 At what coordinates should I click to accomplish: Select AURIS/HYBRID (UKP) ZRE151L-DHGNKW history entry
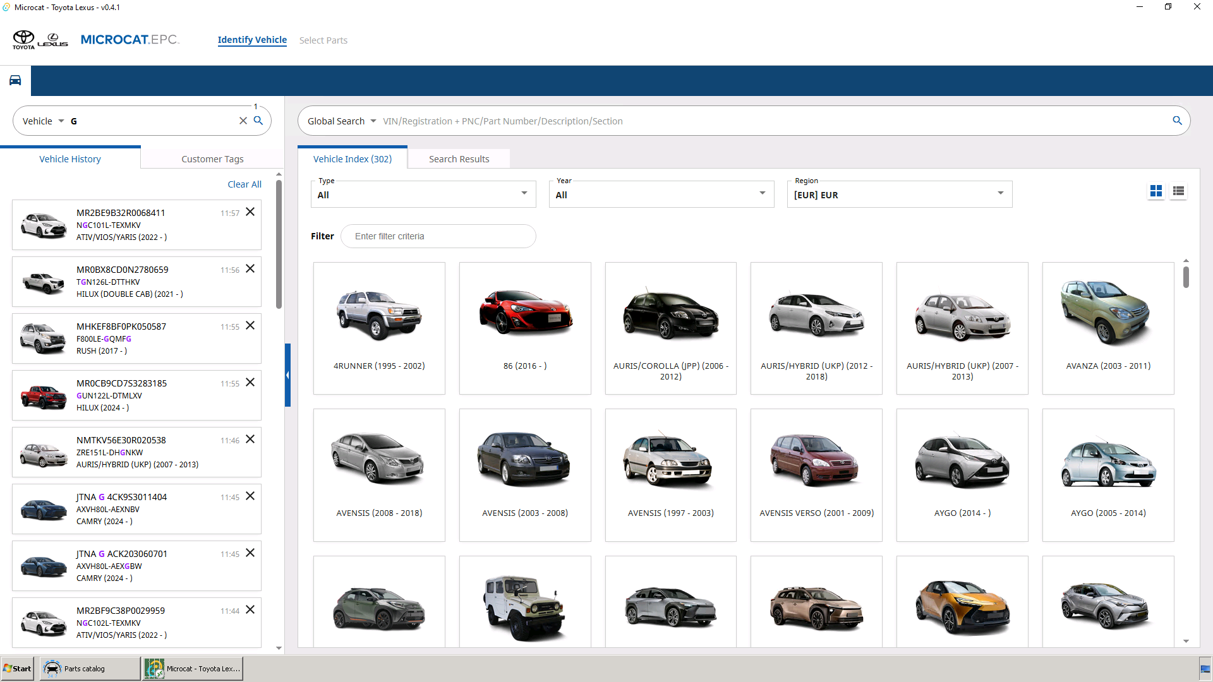(136, 452)
